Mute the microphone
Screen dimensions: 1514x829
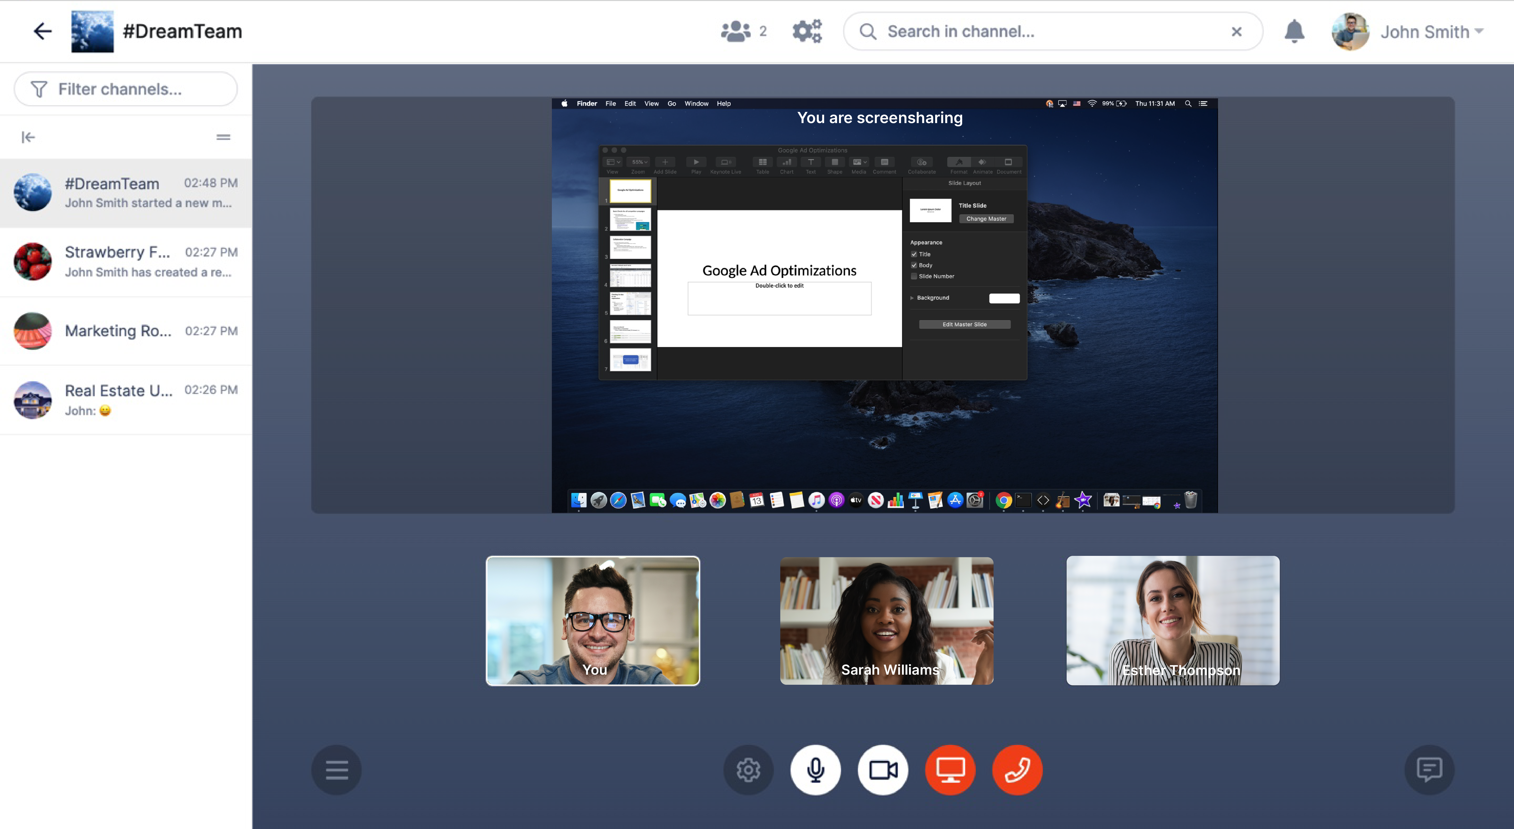pyautogui.click(x=816, y=770)
